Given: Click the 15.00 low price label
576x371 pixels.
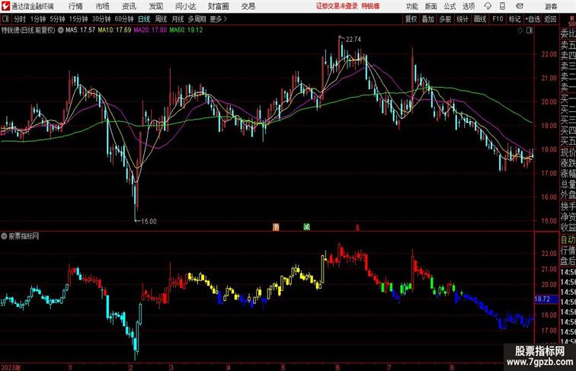Looking at the screenshot, I should tap(149, 222).
